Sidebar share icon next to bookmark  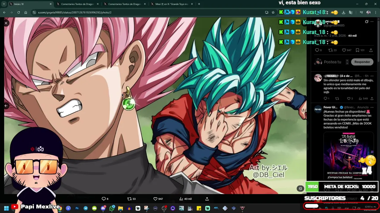[x=371, y=50]
